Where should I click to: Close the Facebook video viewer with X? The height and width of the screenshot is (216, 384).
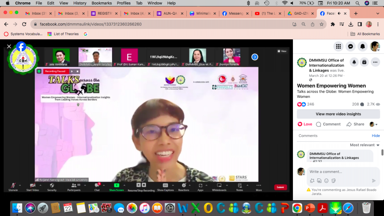click(x=9, y=46)
